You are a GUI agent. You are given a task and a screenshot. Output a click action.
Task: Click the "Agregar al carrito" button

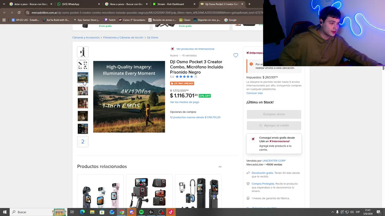click(274, 125)
